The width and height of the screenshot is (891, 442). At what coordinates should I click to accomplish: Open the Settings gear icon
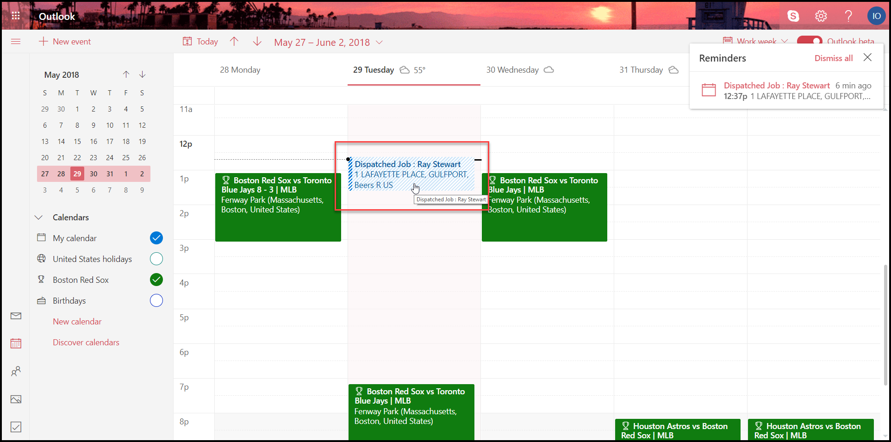tap(821, 16)
